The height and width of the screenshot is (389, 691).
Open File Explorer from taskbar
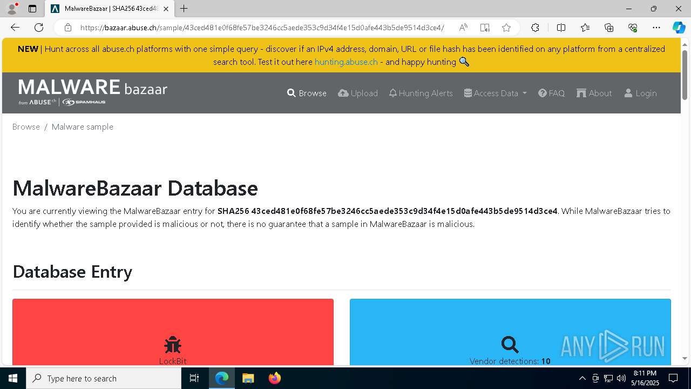[x=248, y=378]
